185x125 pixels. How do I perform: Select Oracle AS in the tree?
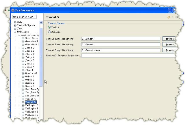[x=31, y=73]
